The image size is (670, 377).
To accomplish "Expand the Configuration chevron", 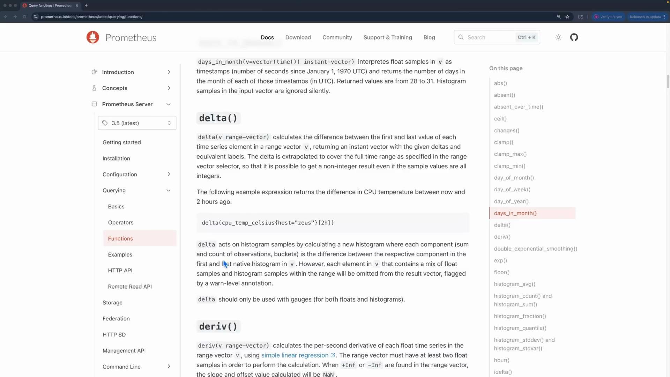I will tap(169, 174).
